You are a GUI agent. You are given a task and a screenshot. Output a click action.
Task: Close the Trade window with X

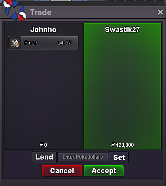coord(160,12)
